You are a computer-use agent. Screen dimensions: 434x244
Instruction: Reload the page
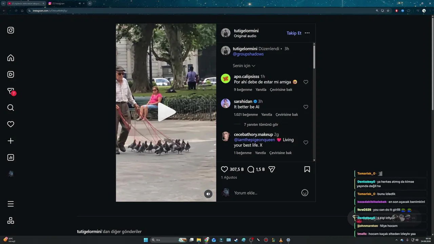tap(16, 11)
